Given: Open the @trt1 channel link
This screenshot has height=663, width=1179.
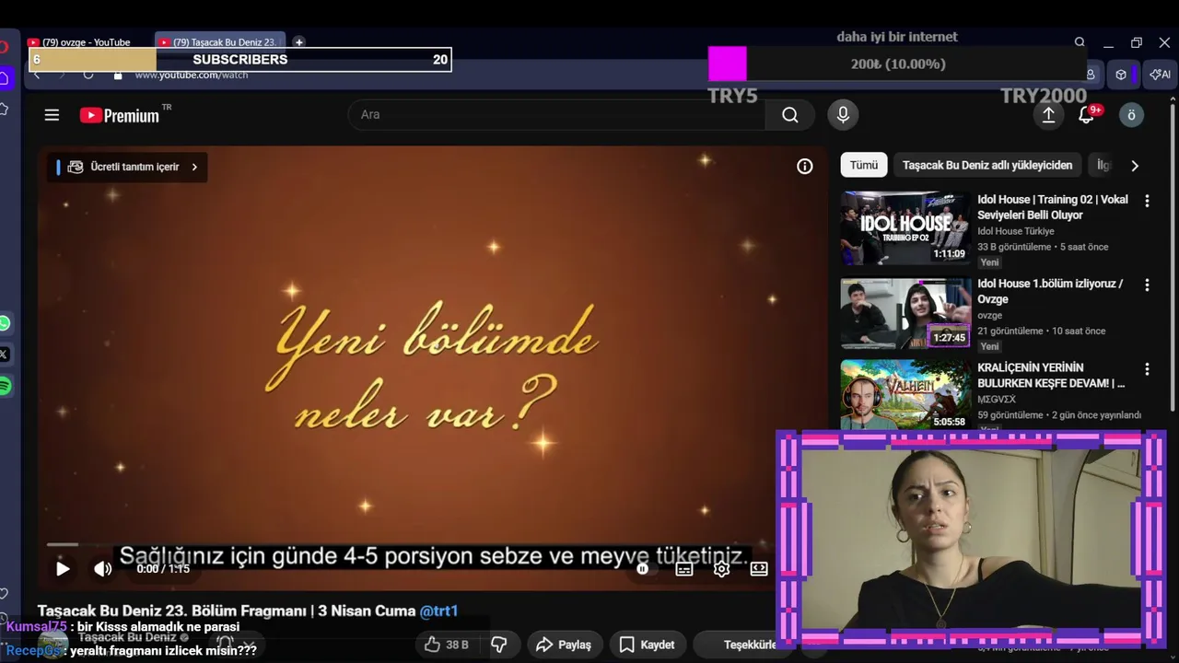Looking at the screenshot, I should tap(438, 611).
